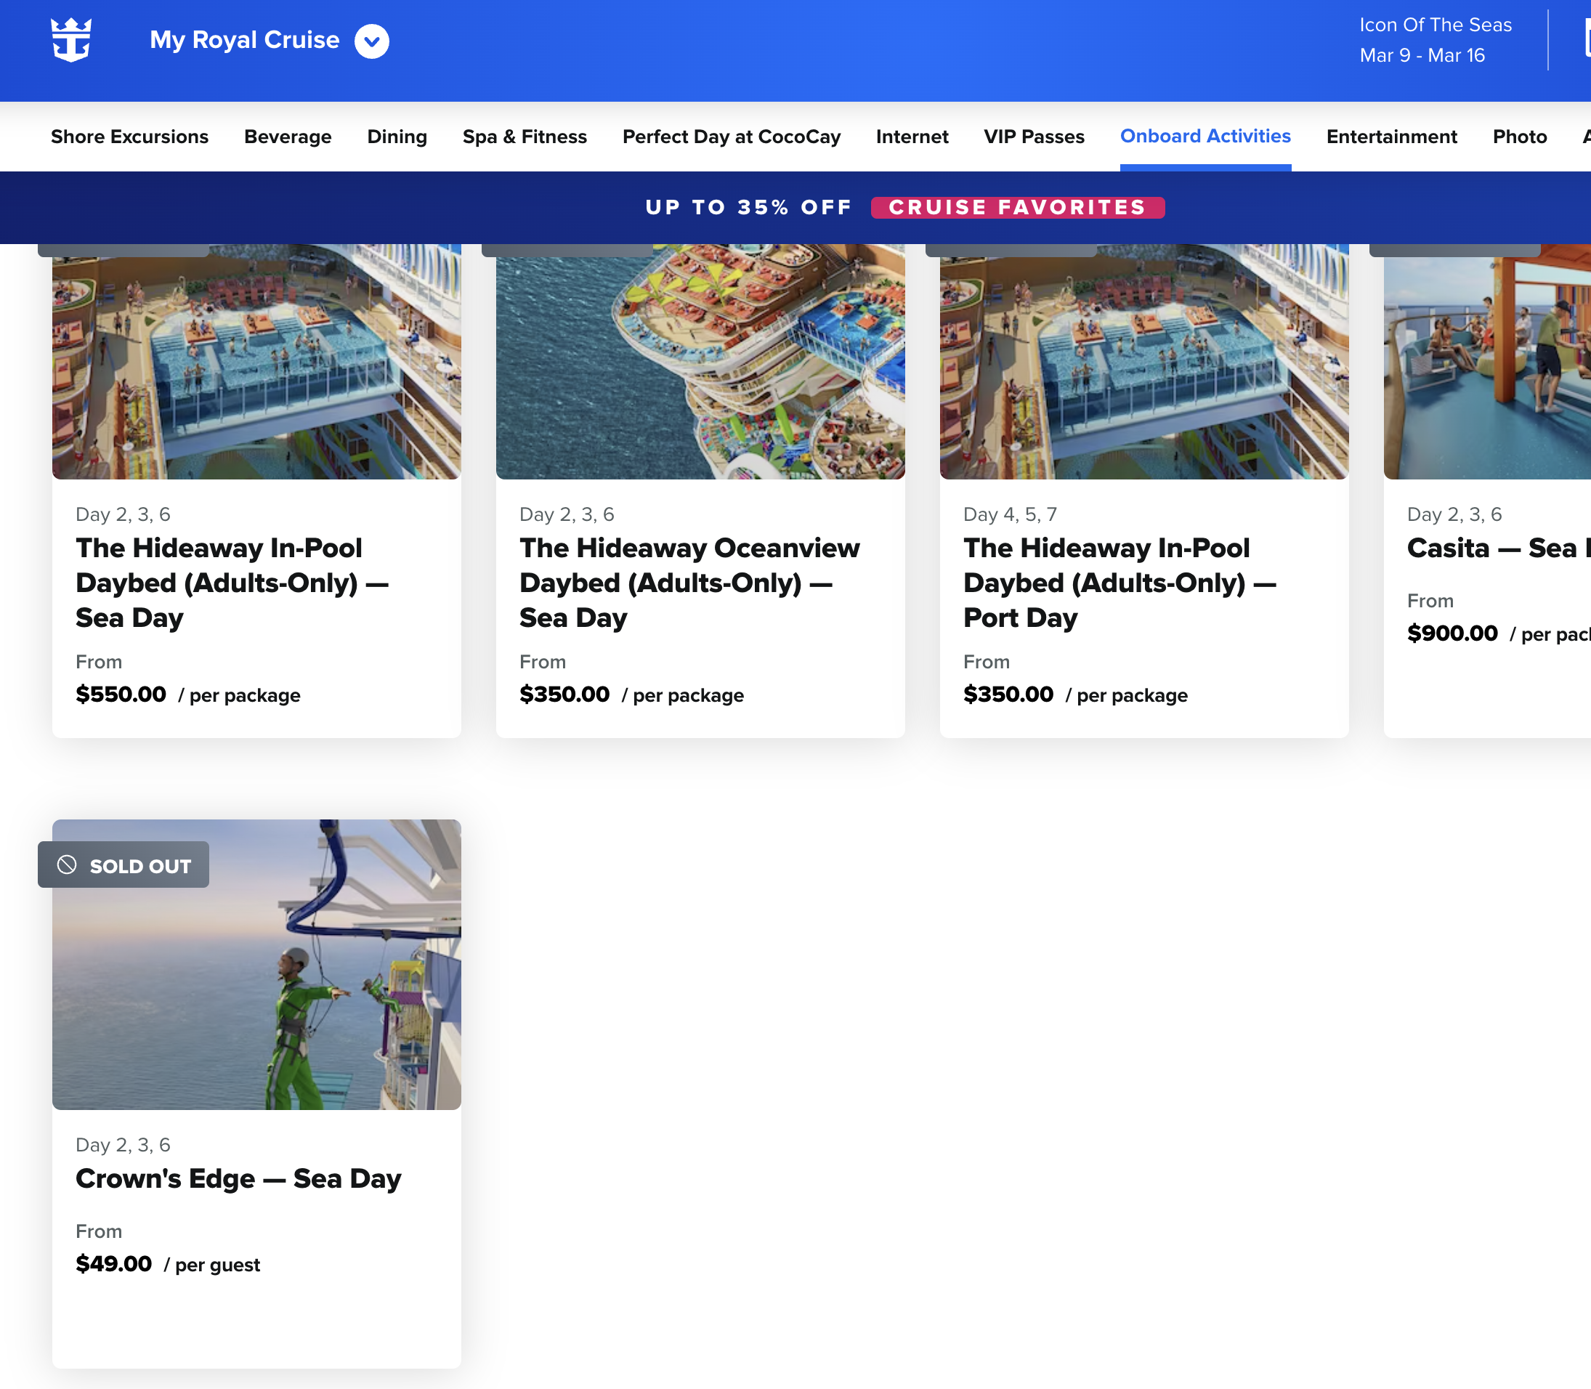This screenshot has width=1591, height=1389.
Task: Click Day 2, 3, 6 on In-Pool Sea Day card
Action: 123,514
